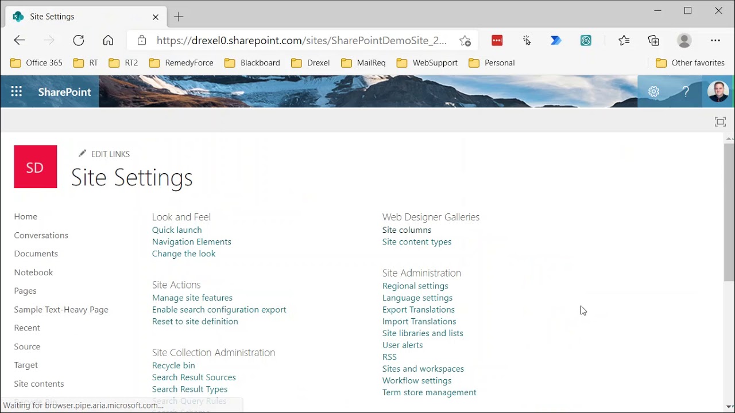Viewport: 735px width, 413px height.
Task: Open Source in left navigation
Action: click(27, 346)
